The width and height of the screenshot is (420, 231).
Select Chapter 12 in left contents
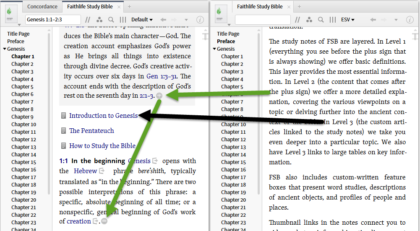[23, 140]
